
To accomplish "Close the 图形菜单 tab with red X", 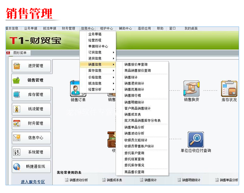I will click(x=8, y=53).
